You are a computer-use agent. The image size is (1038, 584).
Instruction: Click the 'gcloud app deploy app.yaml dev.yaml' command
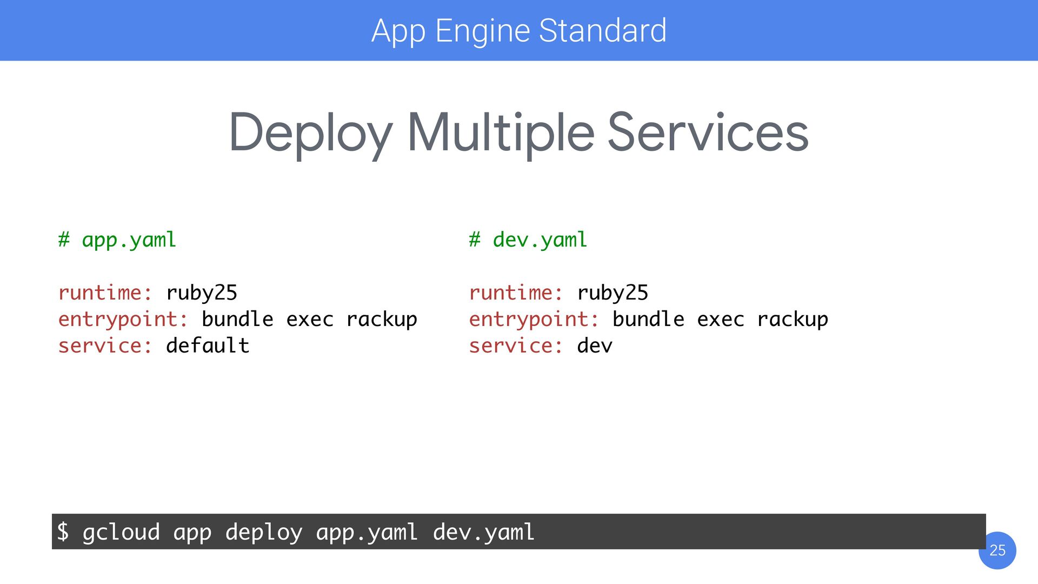[x=308, y=532]
